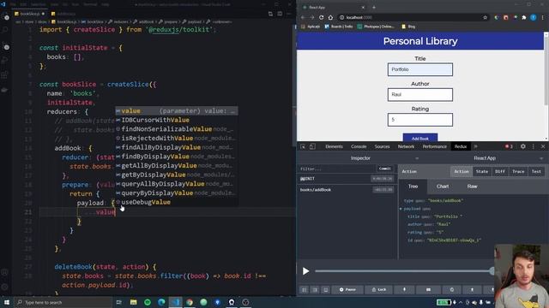Move the Redux timeline slider handle
Image resolution: width=549 pixels, height=308 pixels.
coord(492,271)
